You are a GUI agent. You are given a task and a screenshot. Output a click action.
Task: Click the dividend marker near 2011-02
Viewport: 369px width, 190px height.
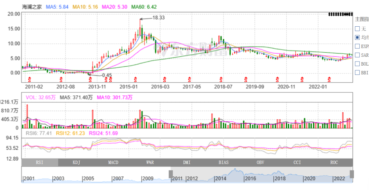[x=29, y=80]
